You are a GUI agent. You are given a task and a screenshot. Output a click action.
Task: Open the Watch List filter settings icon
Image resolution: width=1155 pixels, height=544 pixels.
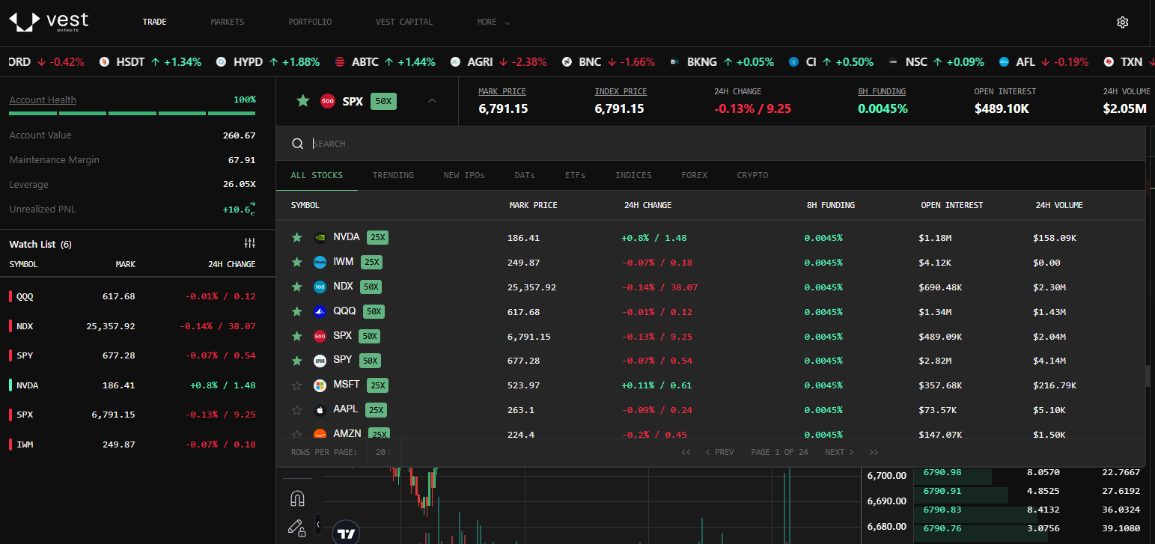click(x=250, y=243)
